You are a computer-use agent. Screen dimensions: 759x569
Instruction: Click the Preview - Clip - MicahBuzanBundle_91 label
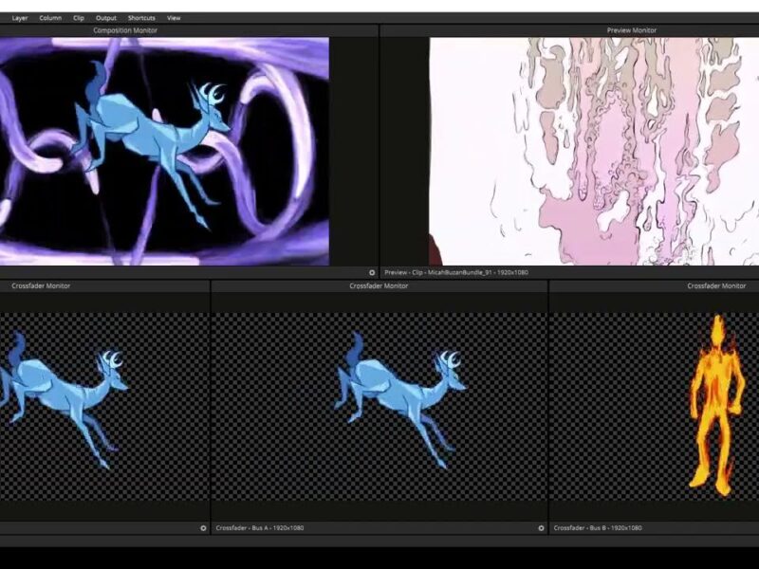point(456,272)
